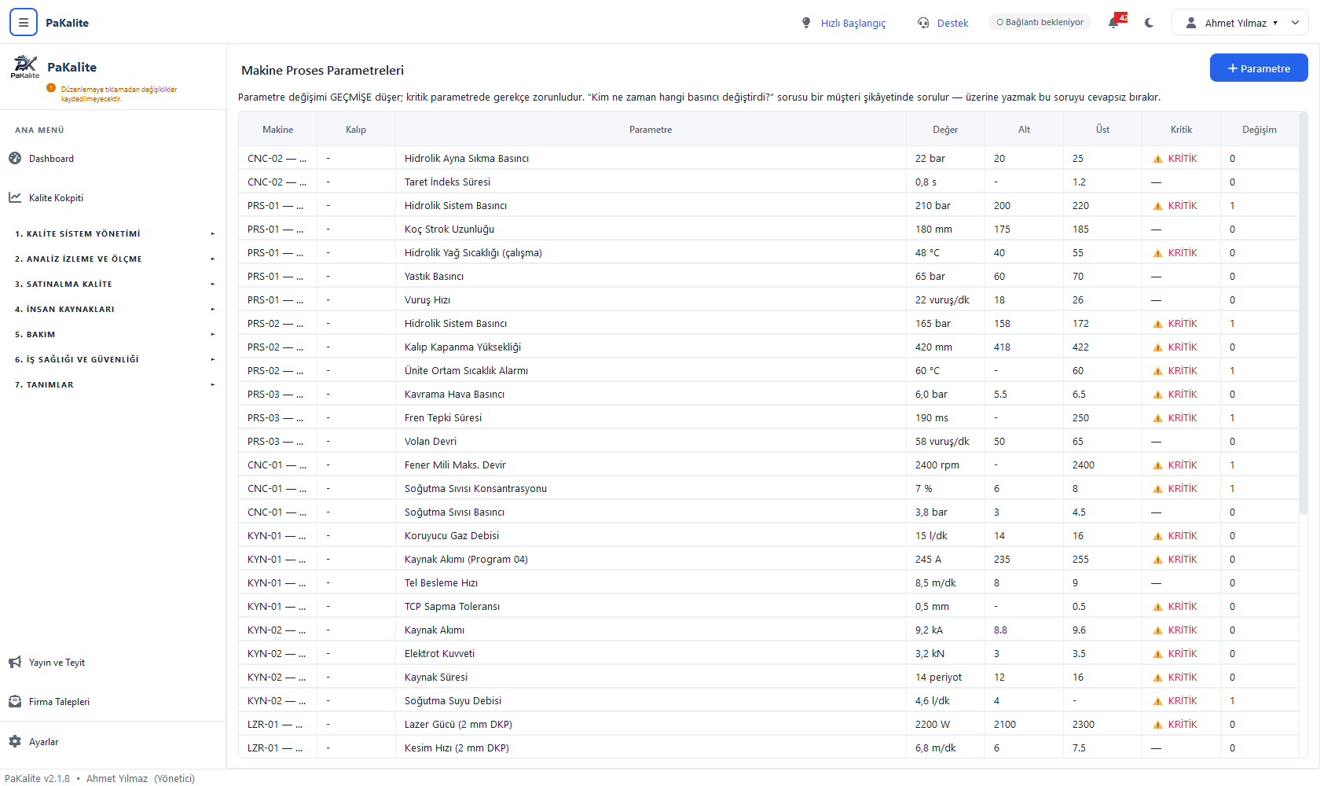Click the PaKalite logo in sidebar
1320x786 pixels.
point(25,67)
